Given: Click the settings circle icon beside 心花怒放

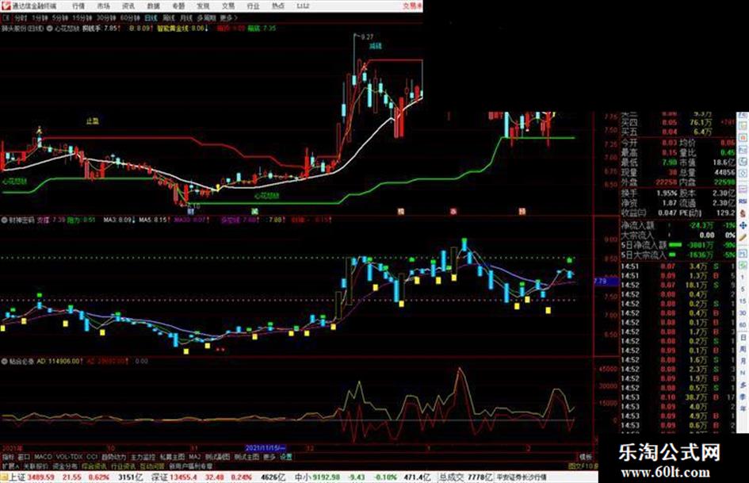Looking at the screenshot, I should coord(50,29).
